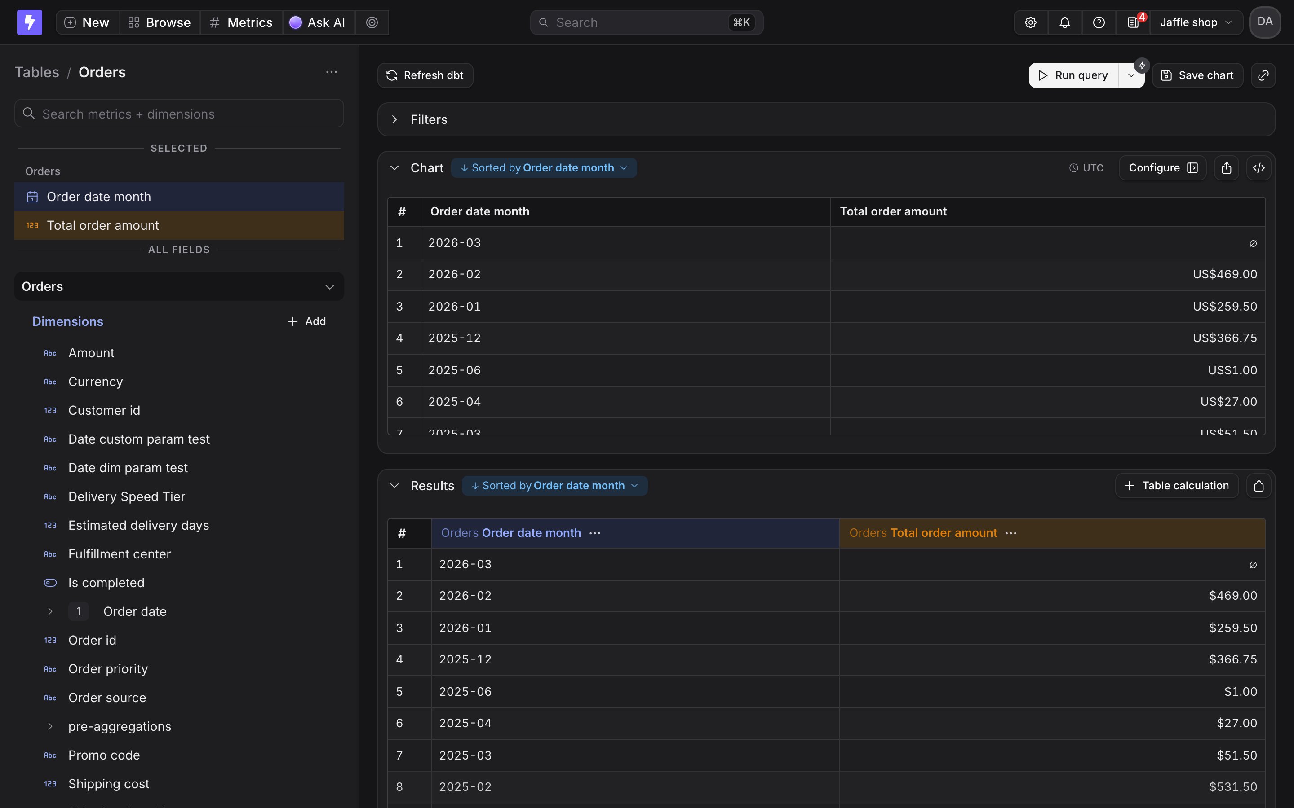
Task: Collapse the Results section
Action: point(394,486)
